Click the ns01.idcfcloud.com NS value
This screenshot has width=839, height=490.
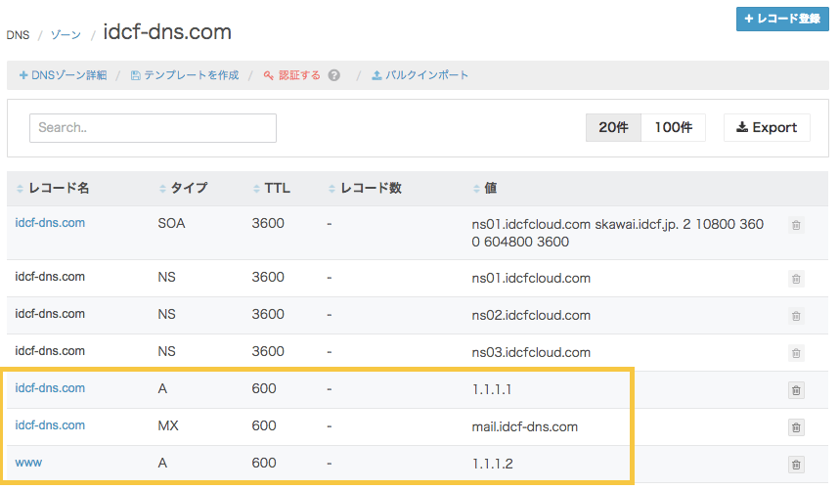[531, 278]
